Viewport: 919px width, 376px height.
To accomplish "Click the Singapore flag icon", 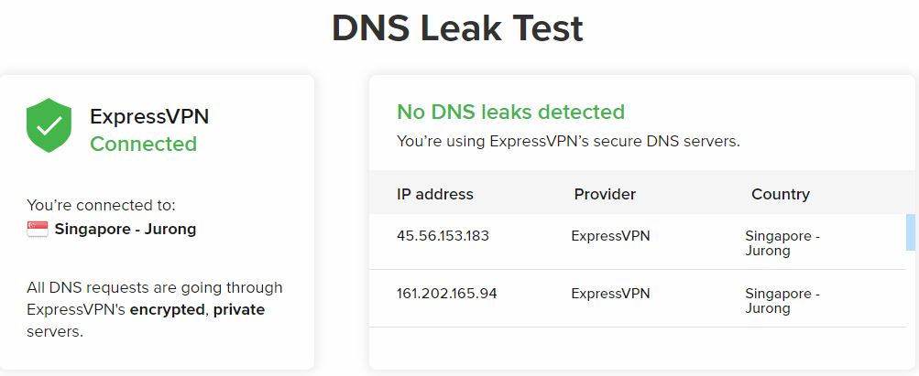I will coord(38,230).
